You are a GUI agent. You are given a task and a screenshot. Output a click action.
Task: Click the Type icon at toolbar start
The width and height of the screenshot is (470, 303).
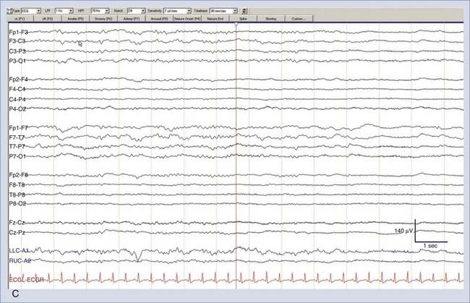click(x=9, y=12)
